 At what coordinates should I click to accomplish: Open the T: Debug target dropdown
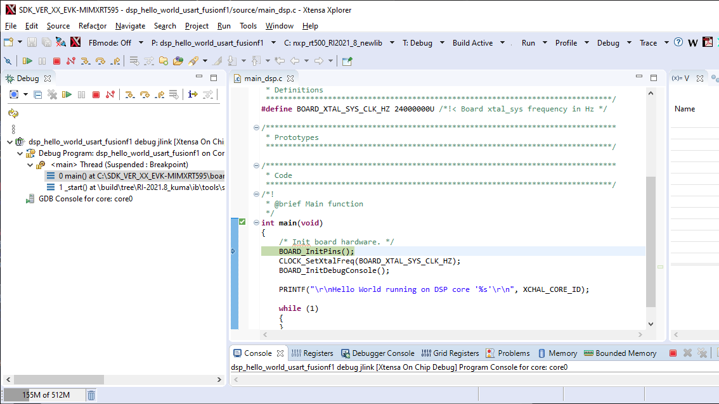[x=422, y=43]
